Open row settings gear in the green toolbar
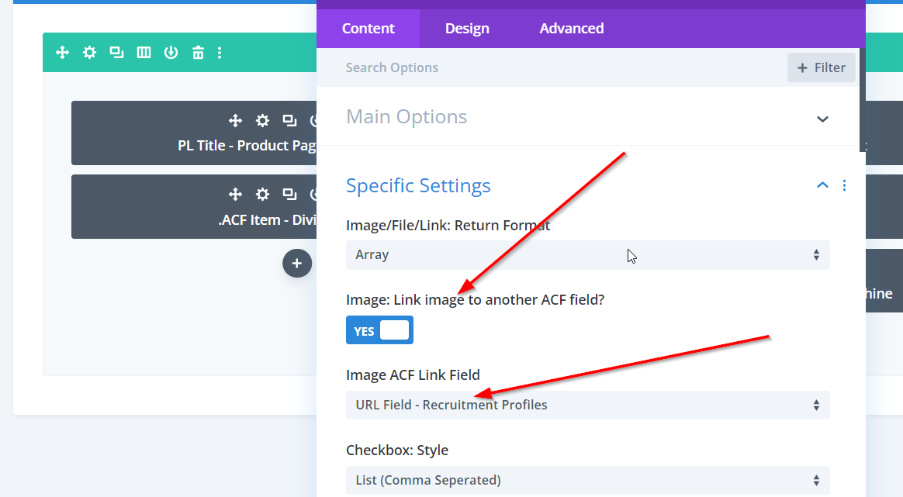The height and width of the screenshot is (497, 903). 90,53
